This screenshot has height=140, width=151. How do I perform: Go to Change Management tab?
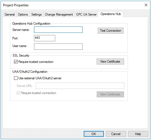click(59, 14)
